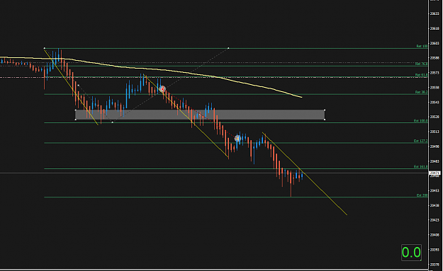Select the gray rectangle zone on the chart
The image size is (443, 271).
pos(200,115)
